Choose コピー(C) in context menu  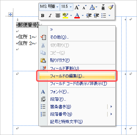tap(77, 53)
